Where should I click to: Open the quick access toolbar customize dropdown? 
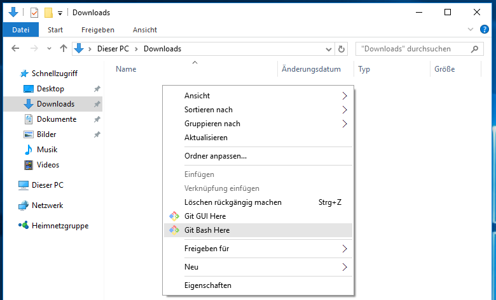click(x=60, y=13)
